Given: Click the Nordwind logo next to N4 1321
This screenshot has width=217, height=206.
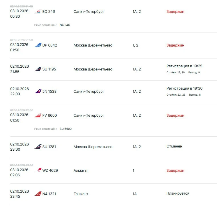Looking at the screenshot, I should (38, 193).
